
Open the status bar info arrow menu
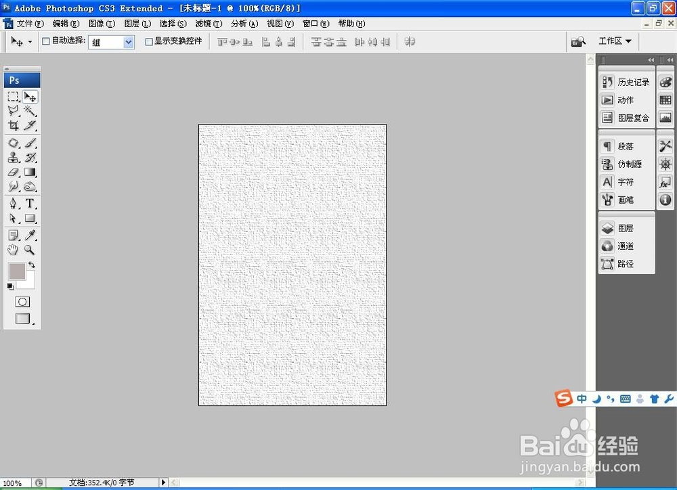(163, 483)
